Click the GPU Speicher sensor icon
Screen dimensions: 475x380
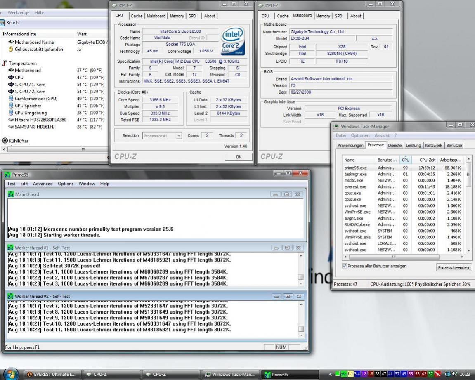[11, 105]
